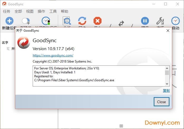The image size is (184, 129).
Task: Open the goodsync.com website link
Action: (x=53, y=55)
